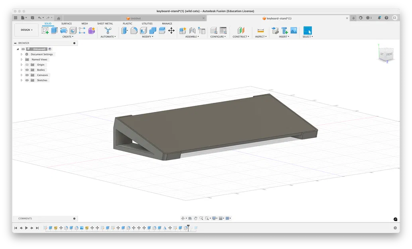Open the New Component assemble tool
Screen dimensions: 412x249
tap(182, 30)
